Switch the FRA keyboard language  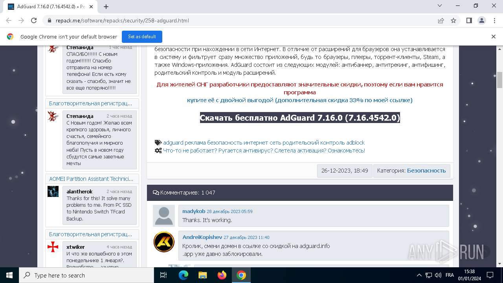450,275
